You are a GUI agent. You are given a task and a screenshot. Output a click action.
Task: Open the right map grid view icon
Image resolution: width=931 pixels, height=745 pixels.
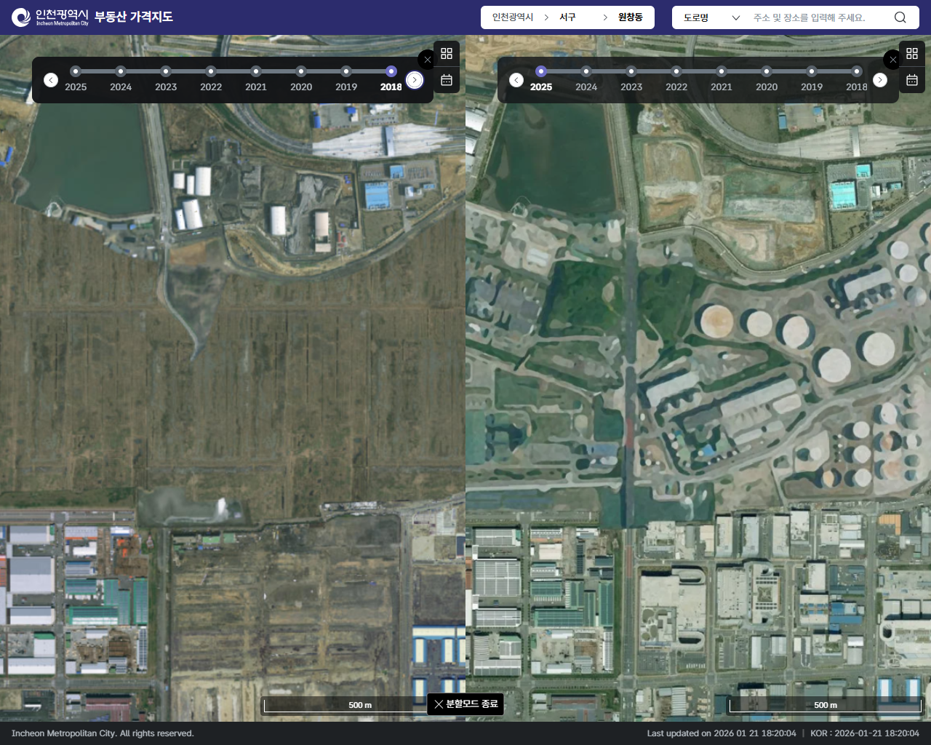tap(912, 53)
